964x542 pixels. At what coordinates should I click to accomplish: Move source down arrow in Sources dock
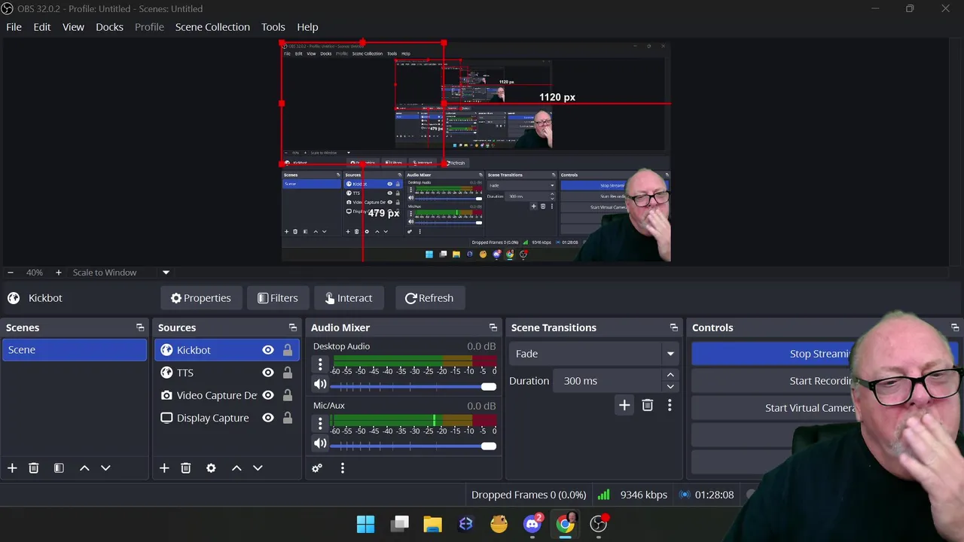pyautogui.click(x=258, y=468)
